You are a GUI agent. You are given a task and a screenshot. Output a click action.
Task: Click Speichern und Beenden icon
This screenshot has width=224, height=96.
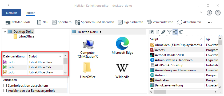(x=78, y=22)
